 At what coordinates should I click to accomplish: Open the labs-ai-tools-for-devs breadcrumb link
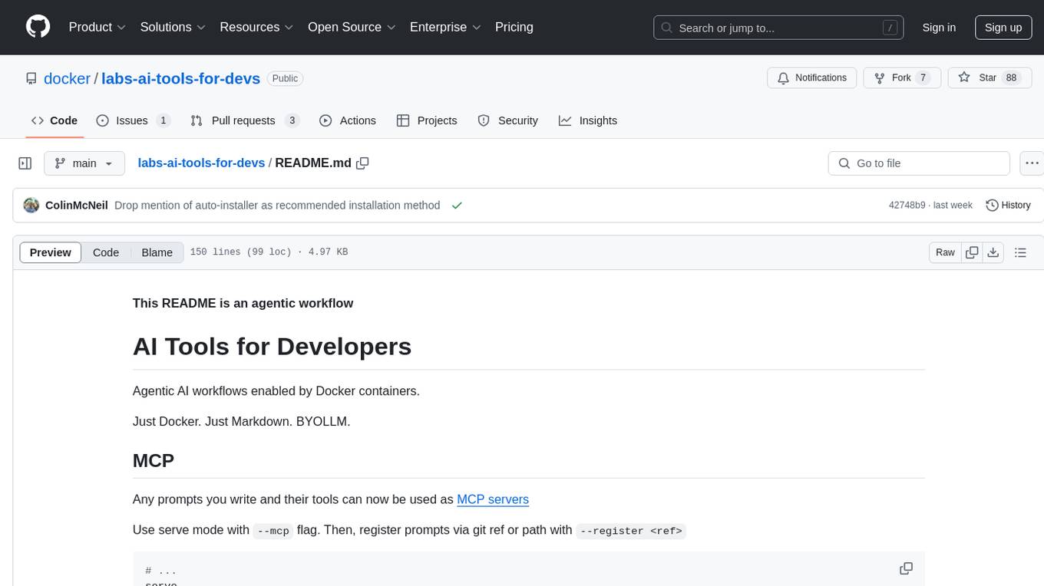tap(201, 163)
